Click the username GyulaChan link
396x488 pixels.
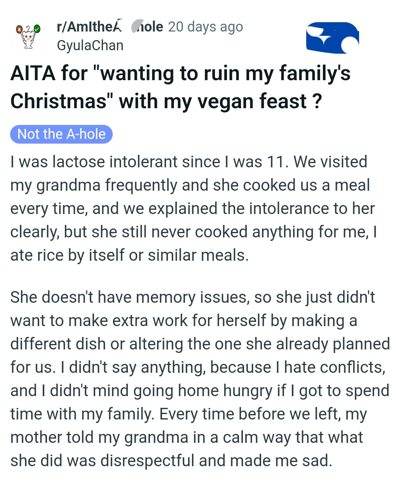click(x=90, y=45)
